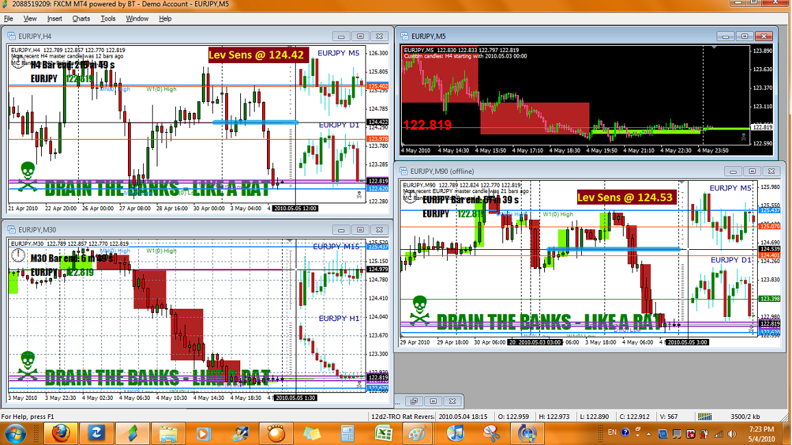The width and height of the screenshot is (792, 445).
Task: Click the EN language indicator in tray
Action: [612, 433]
